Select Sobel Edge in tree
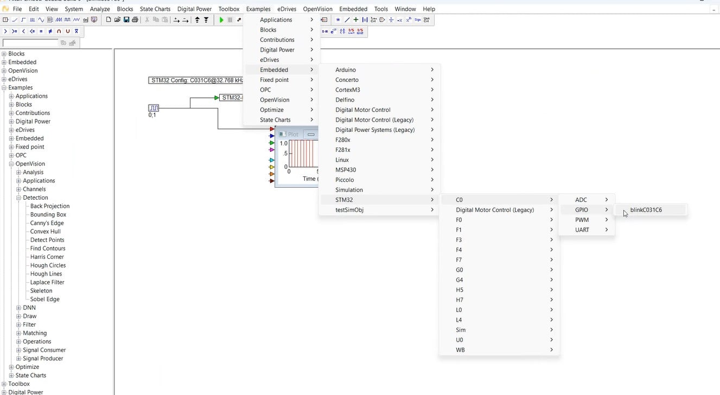The image size is (720, 395). [x=44, y=299]
